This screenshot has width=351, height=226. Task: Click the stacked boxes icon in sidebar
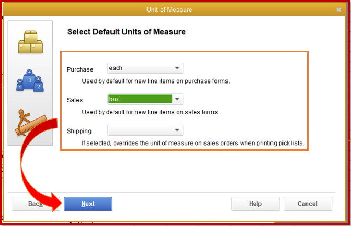point(30,42)
